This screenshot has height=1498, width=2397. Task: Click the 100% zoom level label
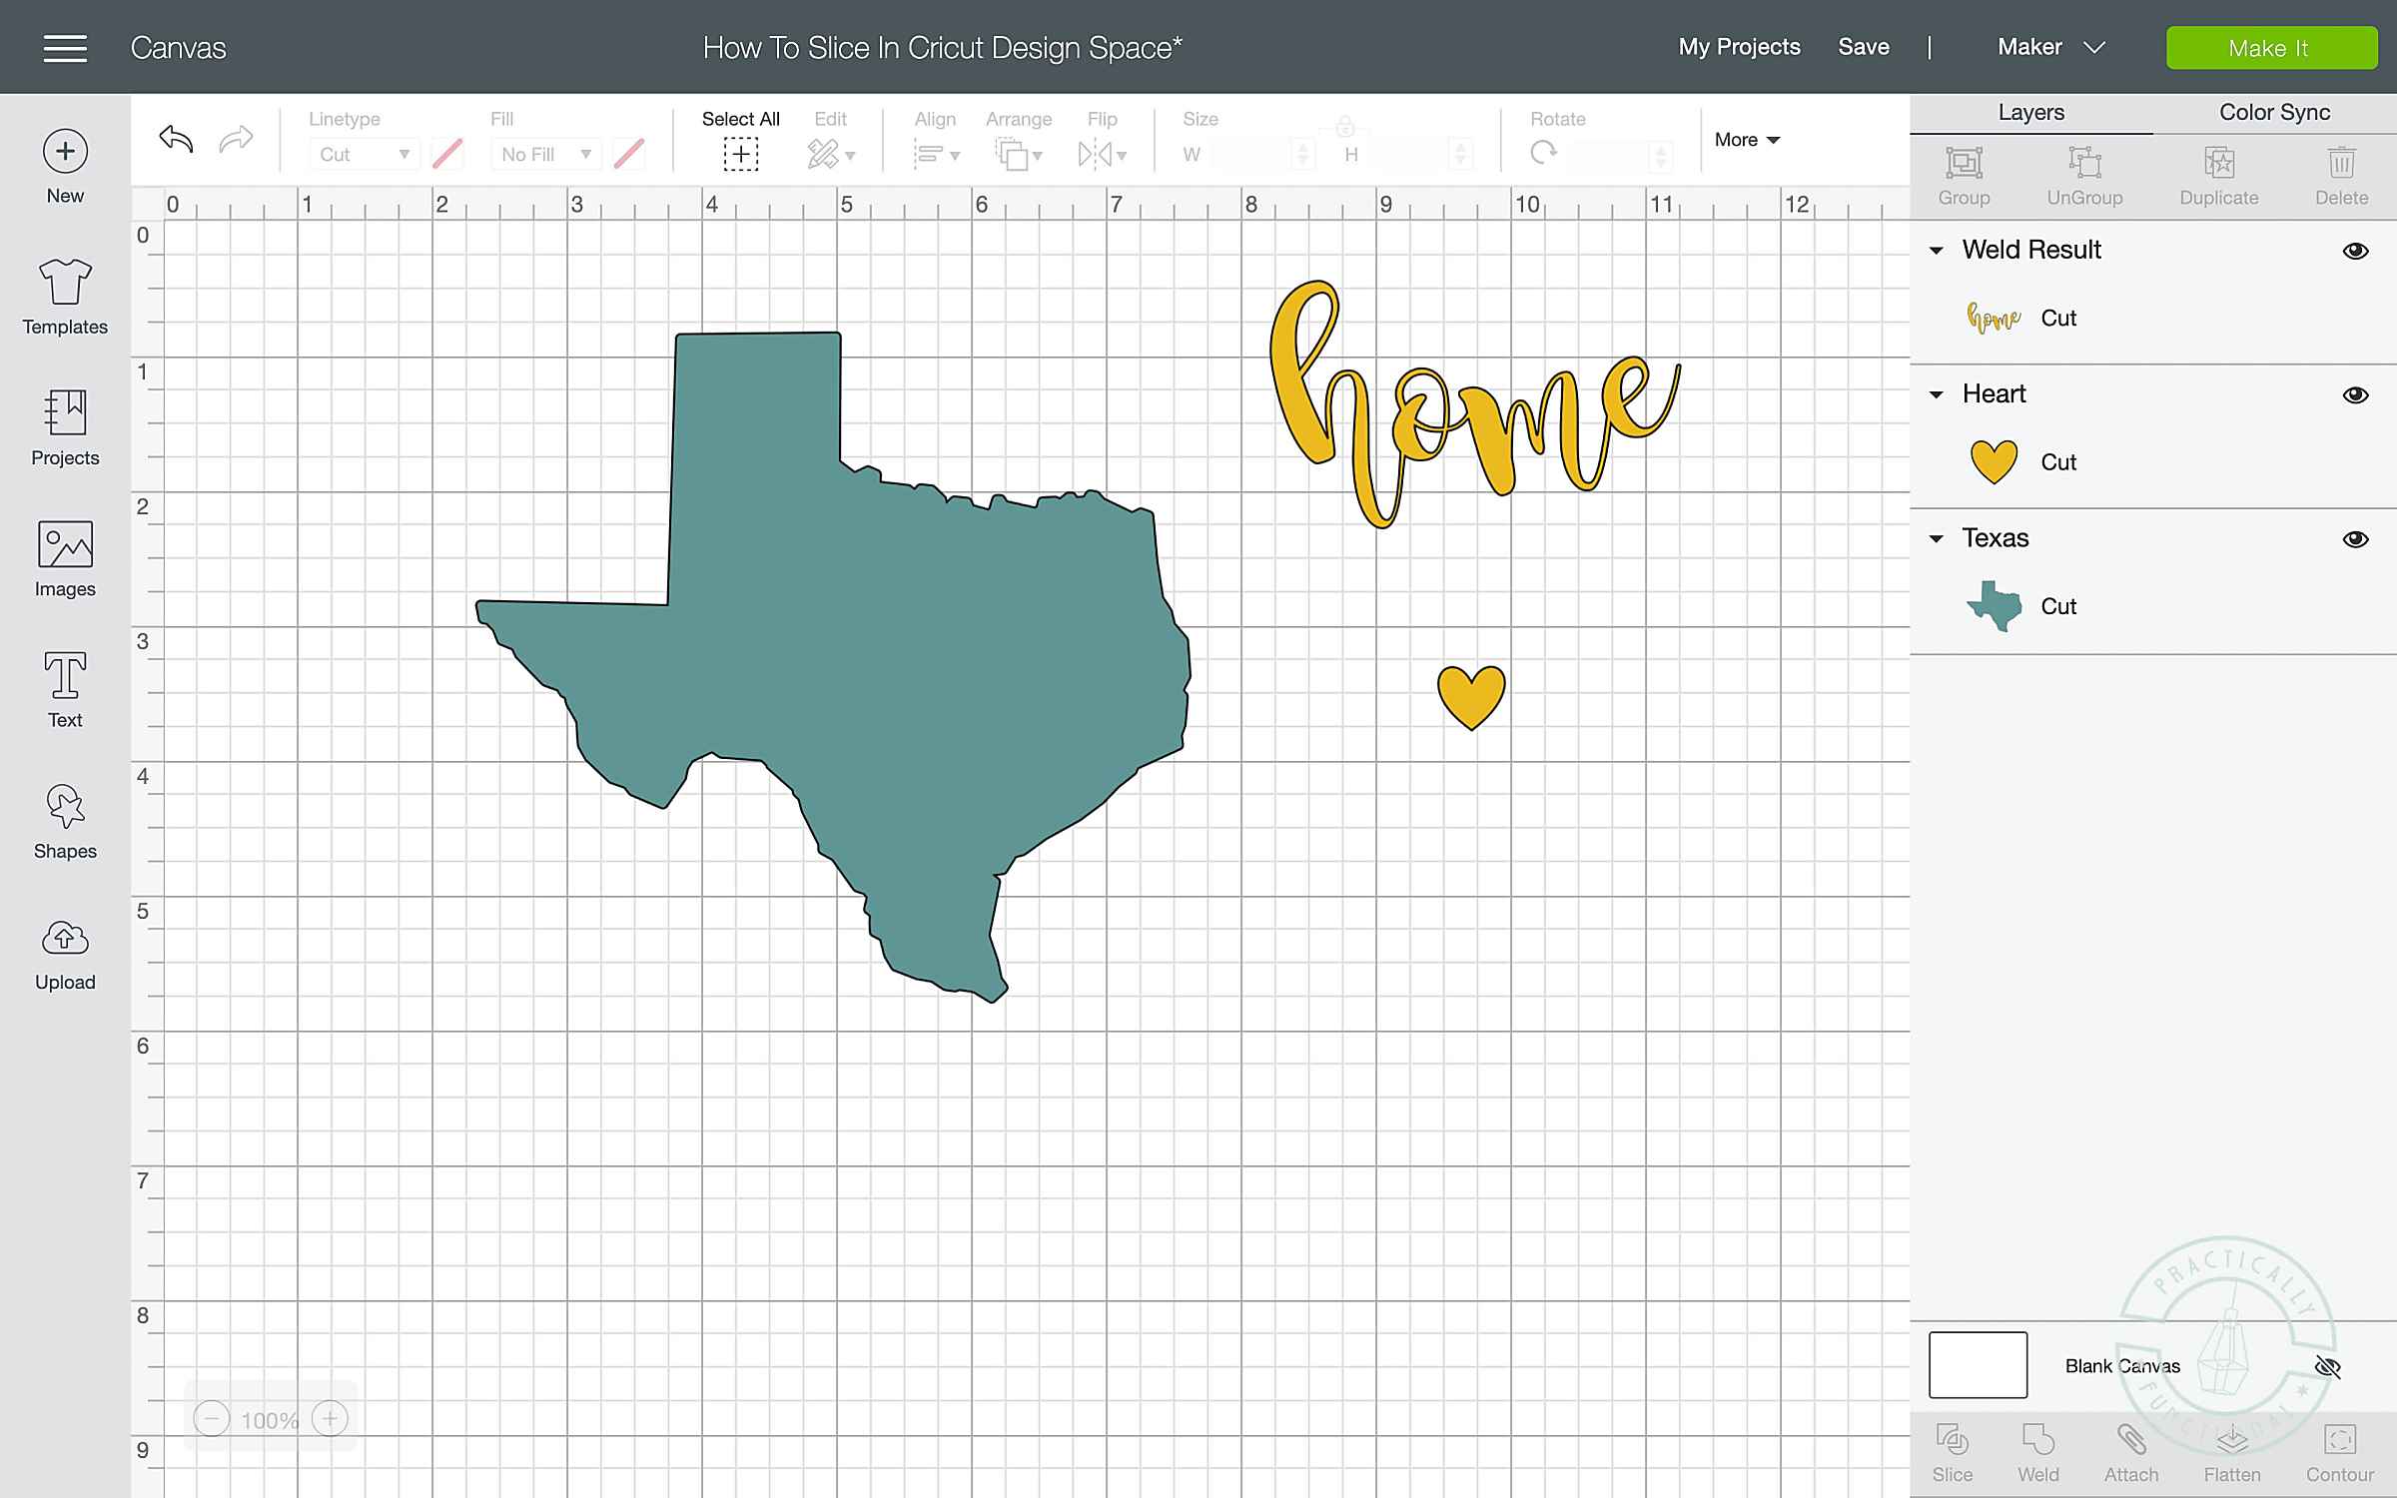pos(270,1420)
